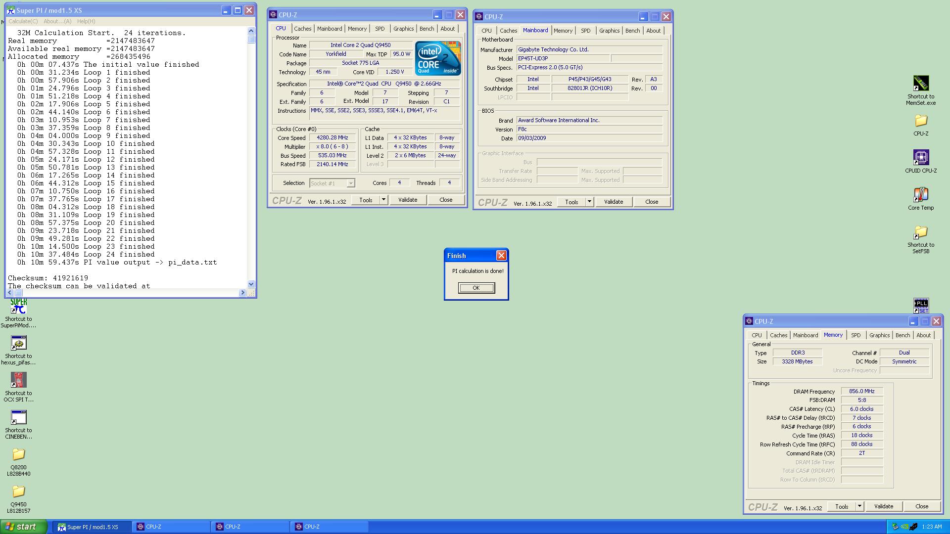950x534 pixels.
Task: Click Validate in the Memory window
Action: click(x=884, y=506)
